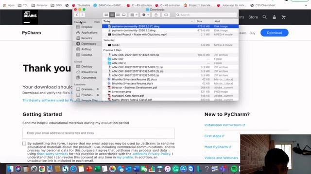Open the JetBrains shopping cart icon
The image size is (311, 174).
tap(284, 17)
